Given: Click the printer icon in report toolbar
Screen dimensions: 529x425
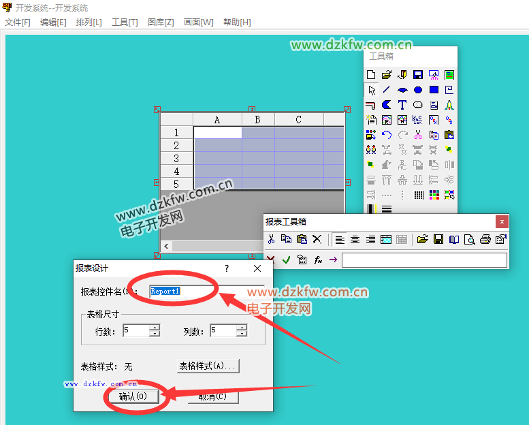Looking at the screenshot, I should coord(485,239).
